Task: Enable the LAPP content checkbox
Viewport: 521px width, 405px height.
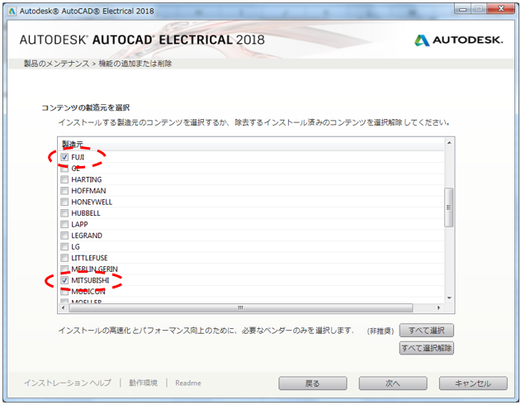Action: tap(64, 225)
